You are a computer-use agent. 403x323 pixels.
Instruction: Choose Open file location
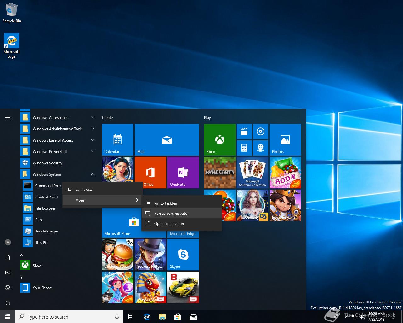(x=182, y=224)
